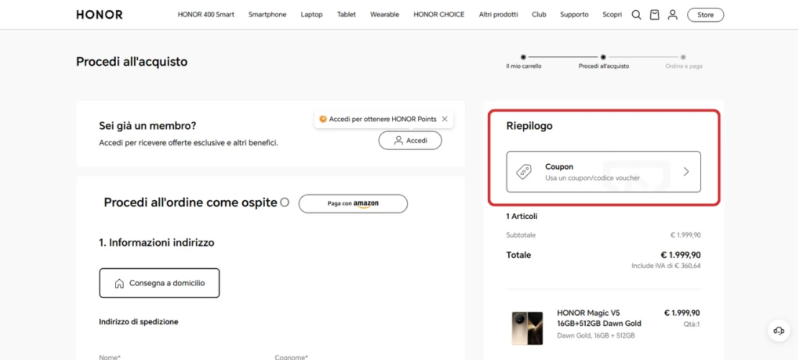Click the Sei già un membro? heading
The height and width of the screenshot is (360, 798).
point(148,126)
